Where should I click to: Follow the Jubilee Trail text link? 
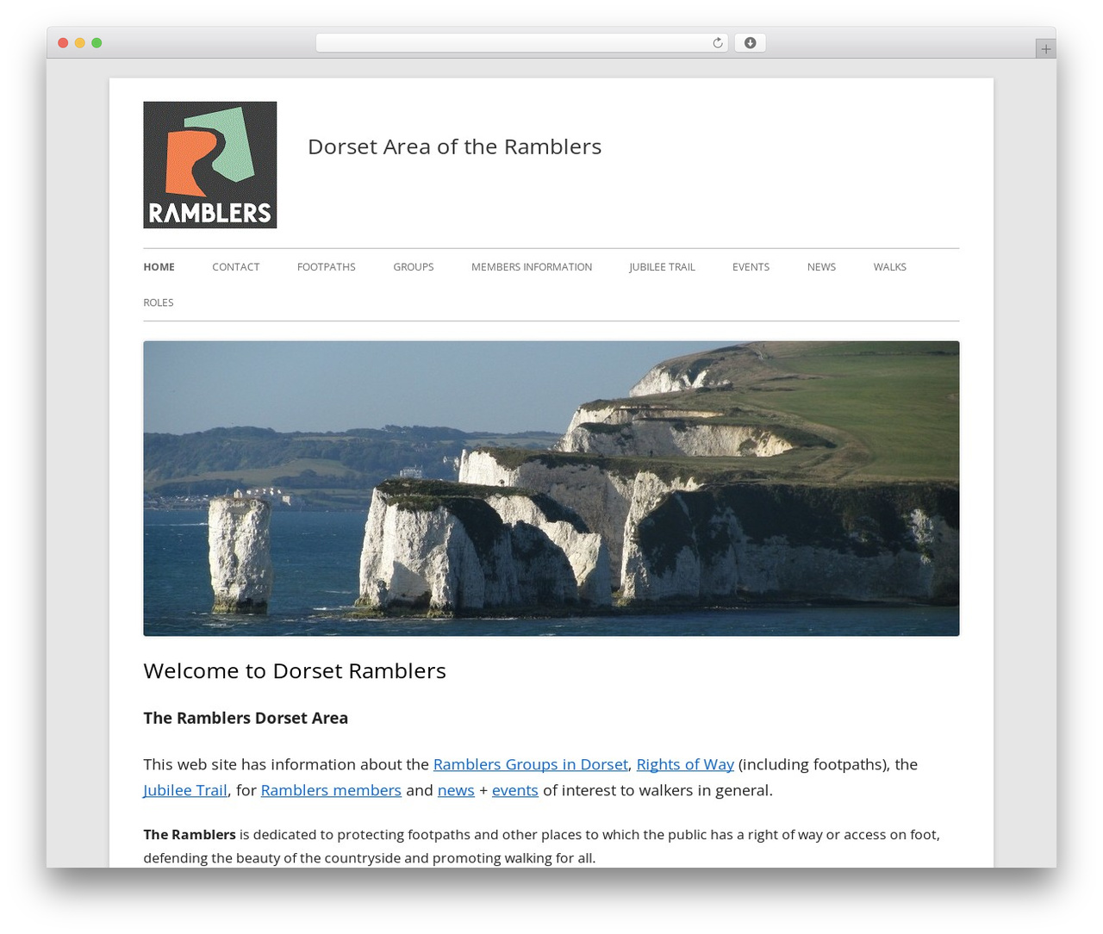(185, 790)
